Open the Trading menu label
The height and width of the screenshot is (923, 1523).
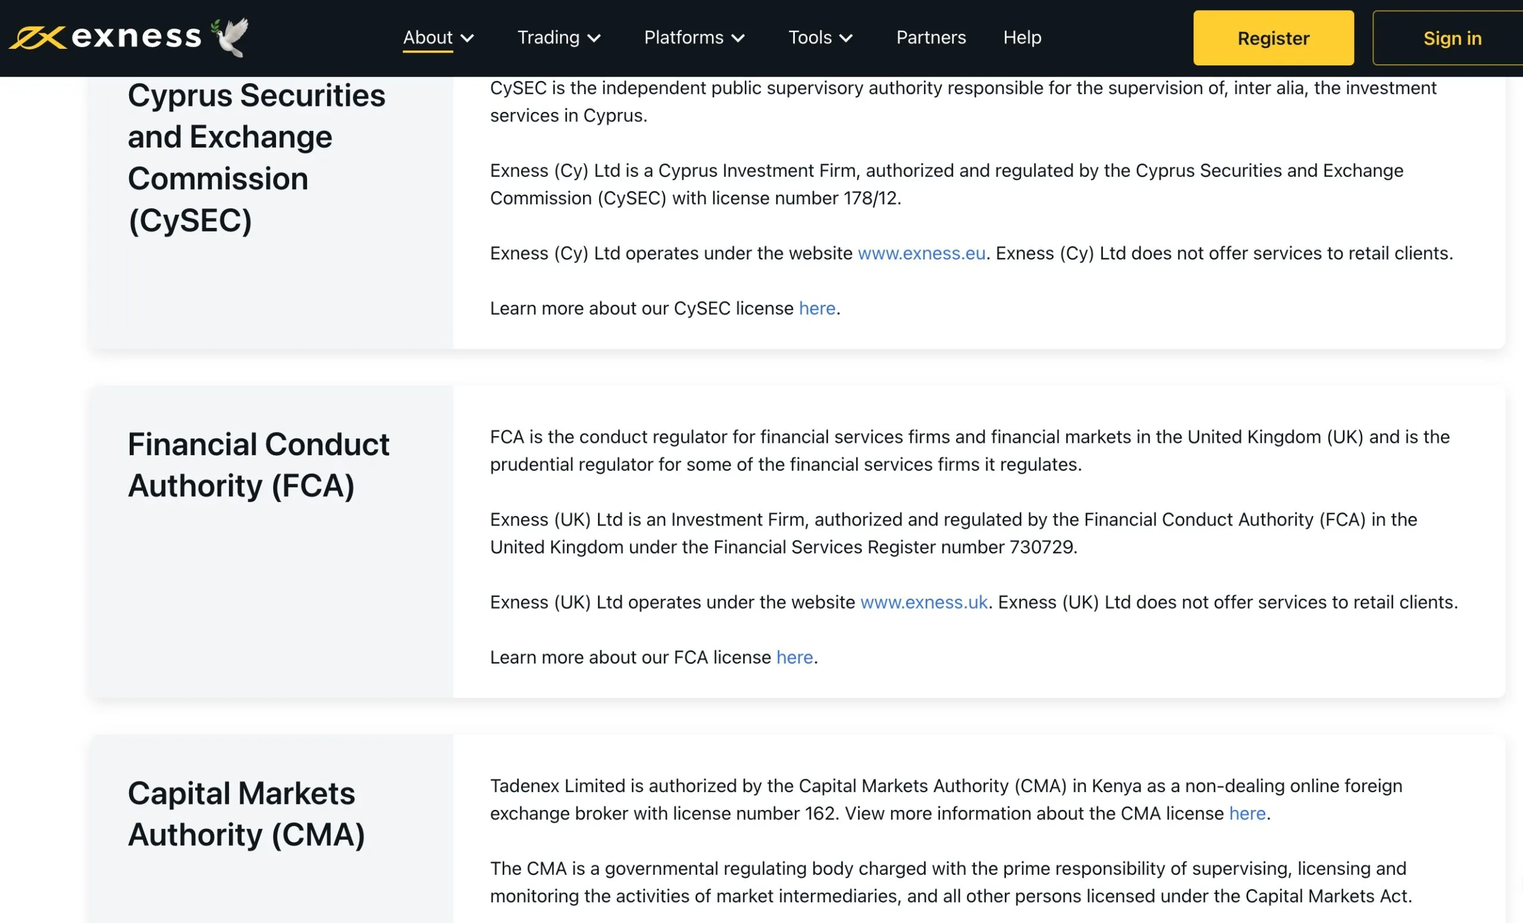(x=549, y=37)
